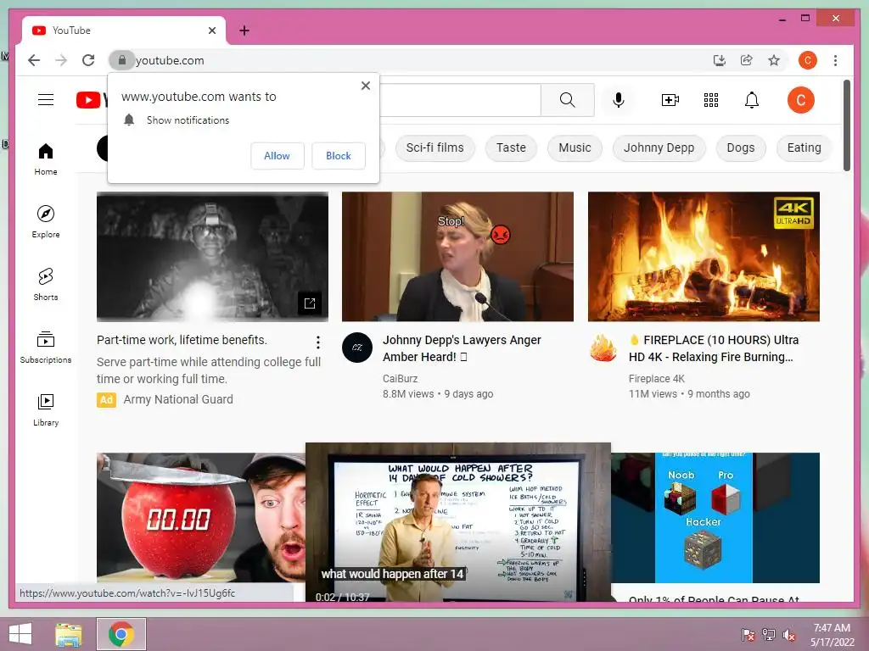
Task: Open Johnny Depp's Lawyers Anger Amber Heard title
Action: 462,348
